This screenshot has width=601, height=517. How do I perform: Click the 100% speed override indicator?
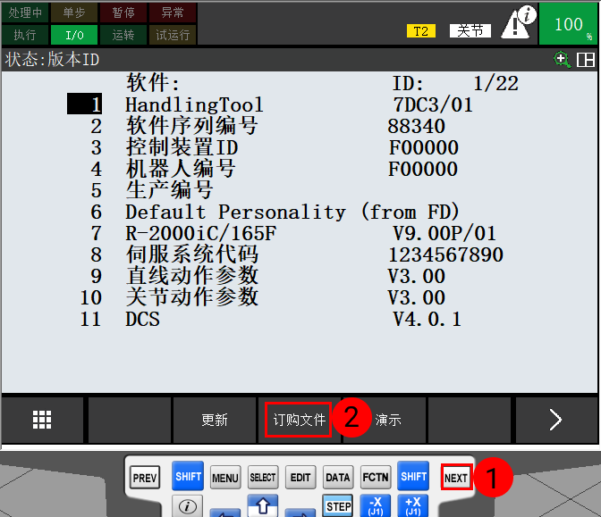click(570, 24)
